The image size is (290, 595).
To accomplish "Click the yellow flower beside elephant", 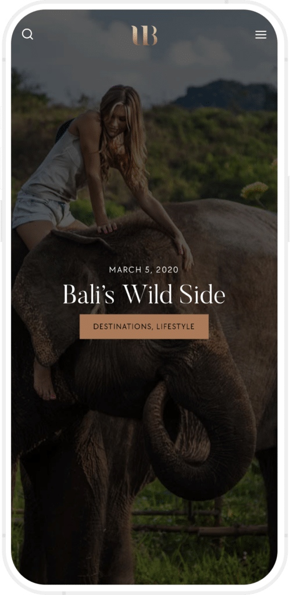I will (x=255, y=189).
